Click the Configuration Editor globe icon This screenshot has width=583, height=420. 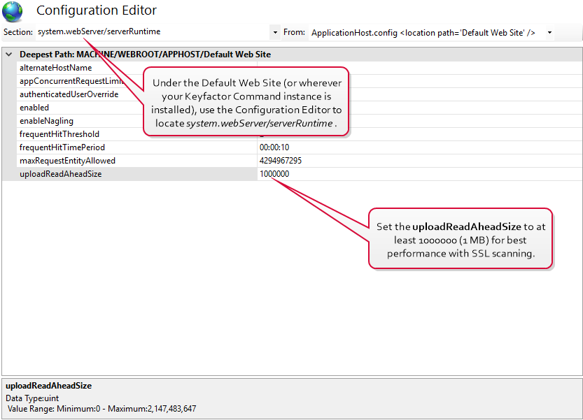pyautogui.click(x=13, y=11)
